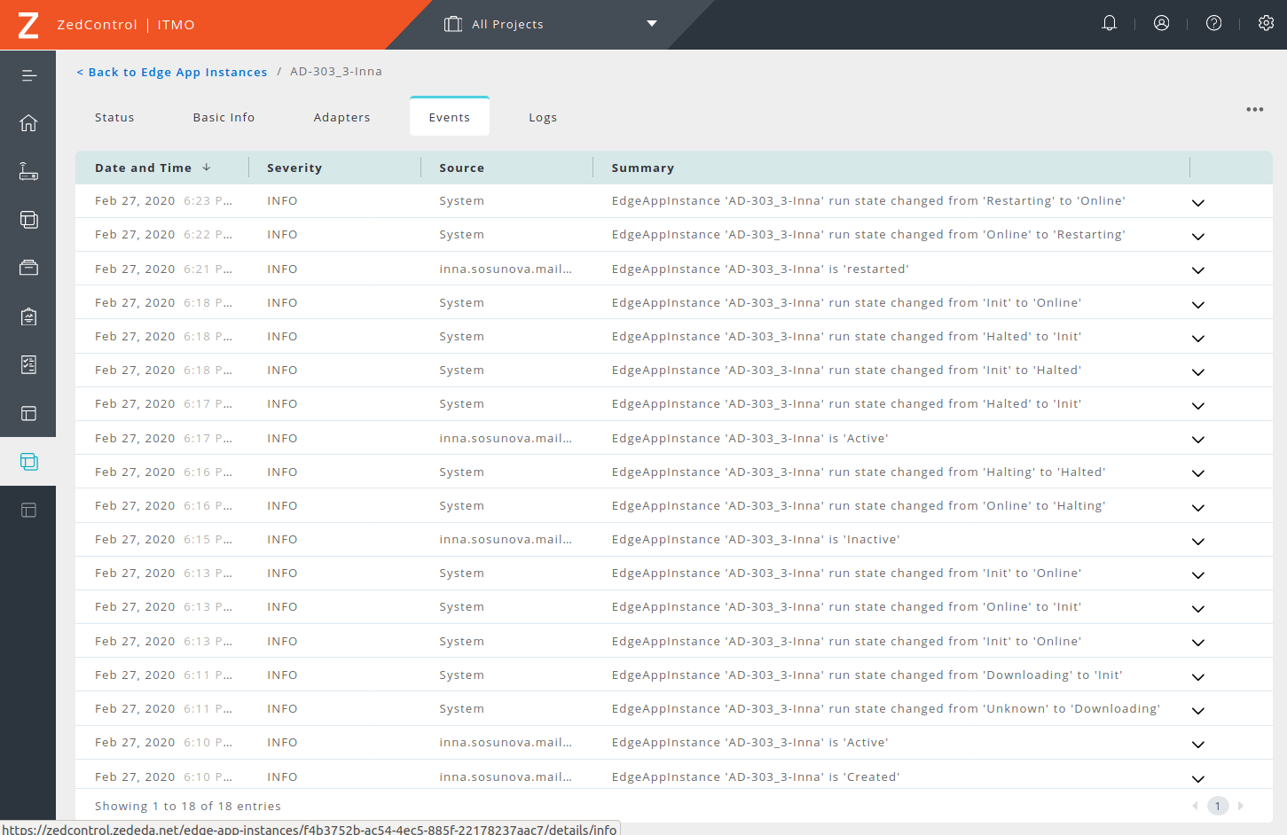Click the edge device router sidebar icon

click(28, 171)
